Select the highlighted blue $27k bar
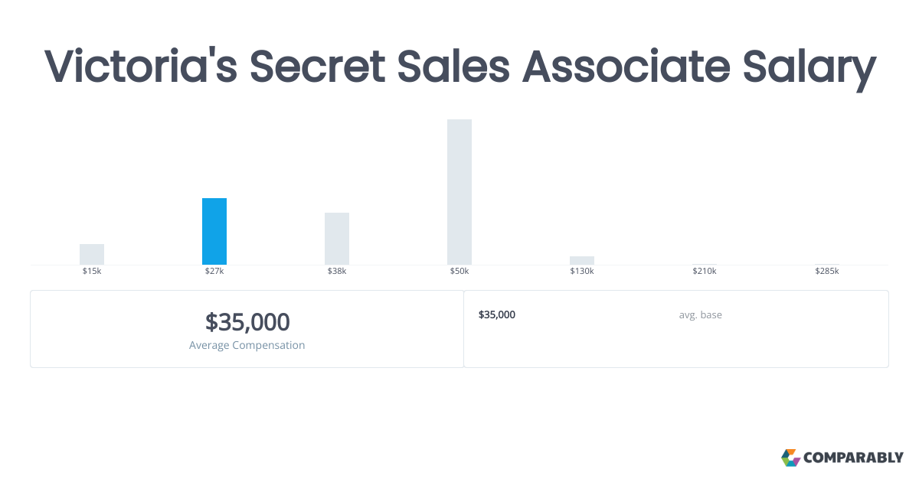 214,231
